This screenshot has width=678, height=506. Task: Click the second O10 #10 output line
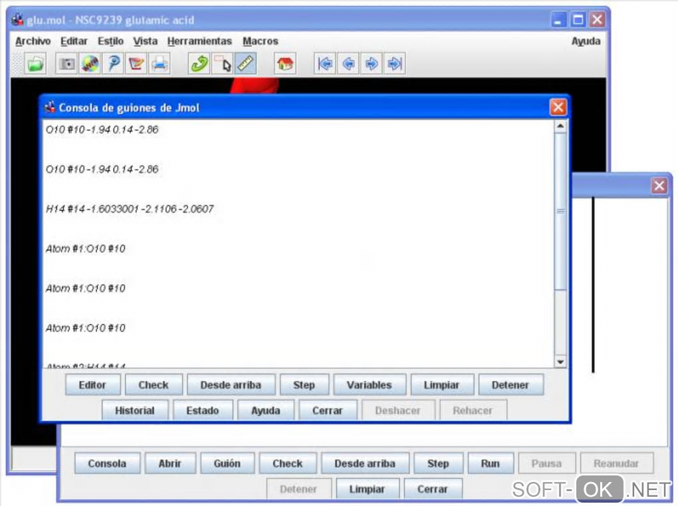pyautogui.click(x=102, y=169)
